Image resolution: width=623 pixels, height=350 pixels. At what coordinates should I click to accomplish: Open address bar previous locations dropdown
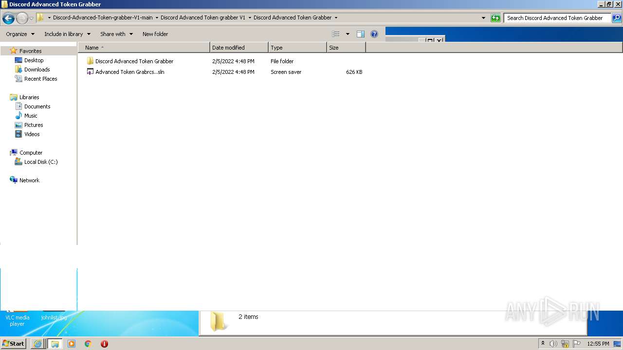(x=483, y=18)
